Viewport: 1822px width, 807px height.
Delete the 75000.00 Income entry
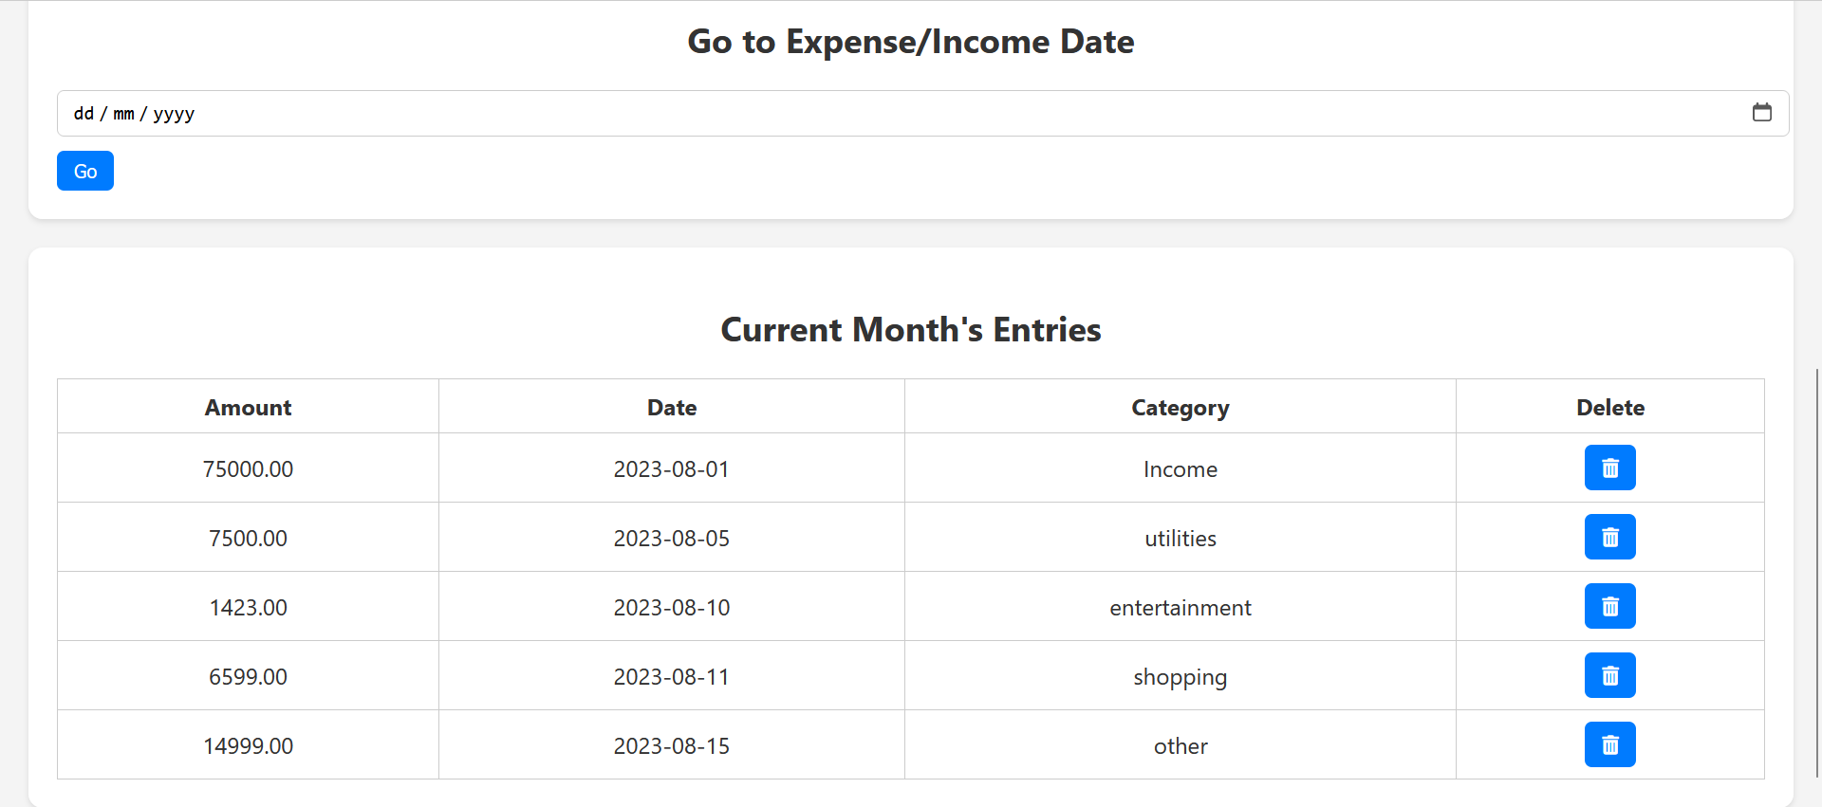(1609, 468)
